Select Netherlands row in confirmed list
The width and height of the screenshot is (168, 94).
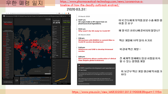[x=8, y=51]
